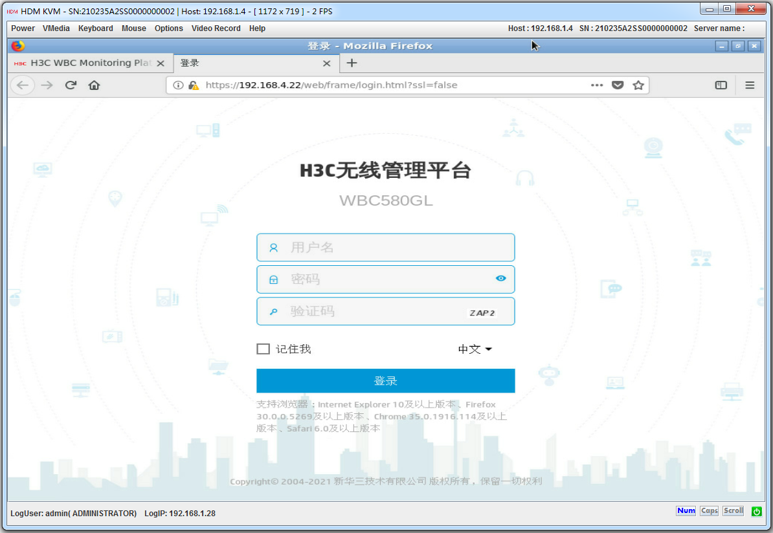Close the Firefox window
This screenshot has width=773, height=533.
pyautogui.click(x=754, y=47)
